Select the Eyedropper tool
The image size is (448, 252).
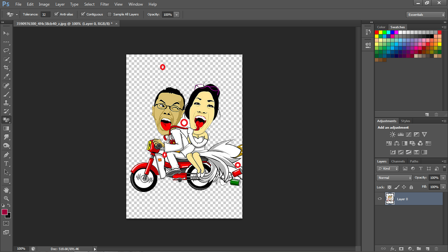[6, 76]
